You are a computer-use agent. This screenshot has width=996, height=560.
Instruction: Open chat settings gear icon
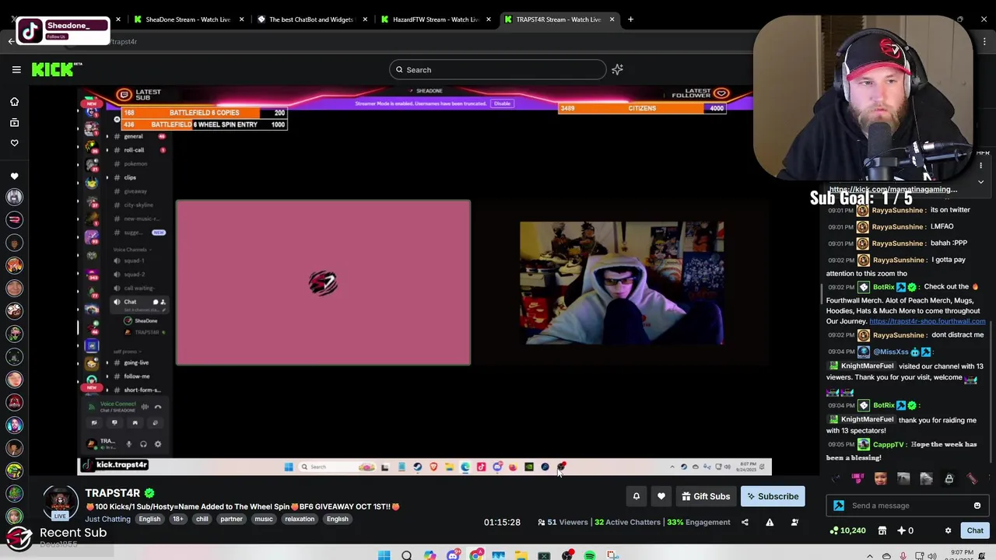point(948,530)
